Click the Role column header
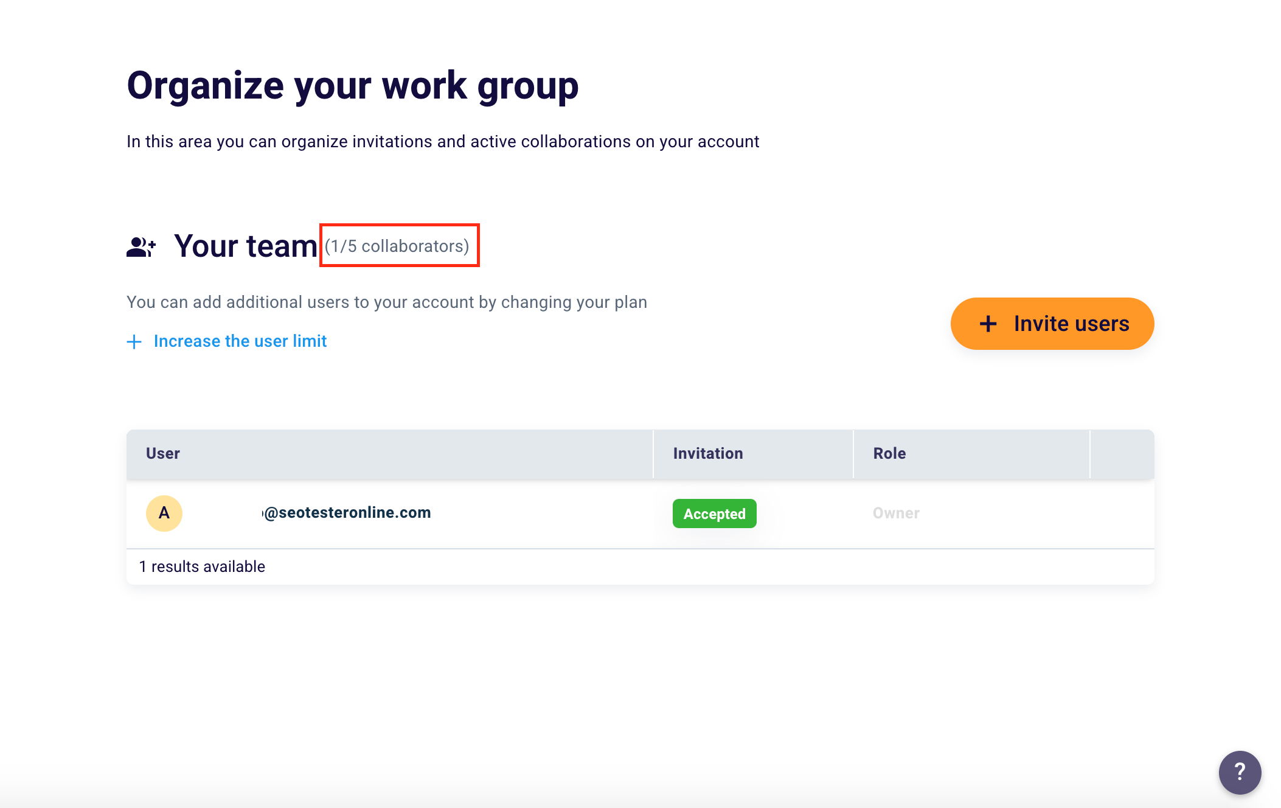Screen dimensions: 1281x808 point(889,453)
